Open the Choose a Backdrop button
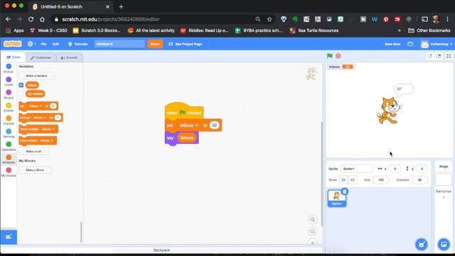The image size is (455, 256). (x=444, y=245)
